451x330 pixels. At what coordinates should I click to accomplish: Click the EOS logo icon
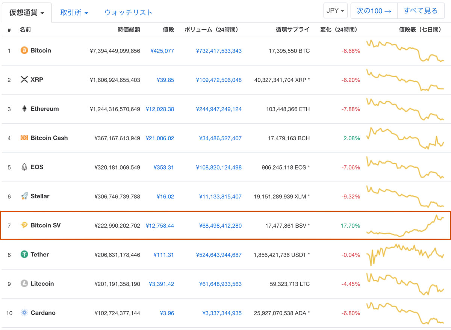[x=24, y=167]
